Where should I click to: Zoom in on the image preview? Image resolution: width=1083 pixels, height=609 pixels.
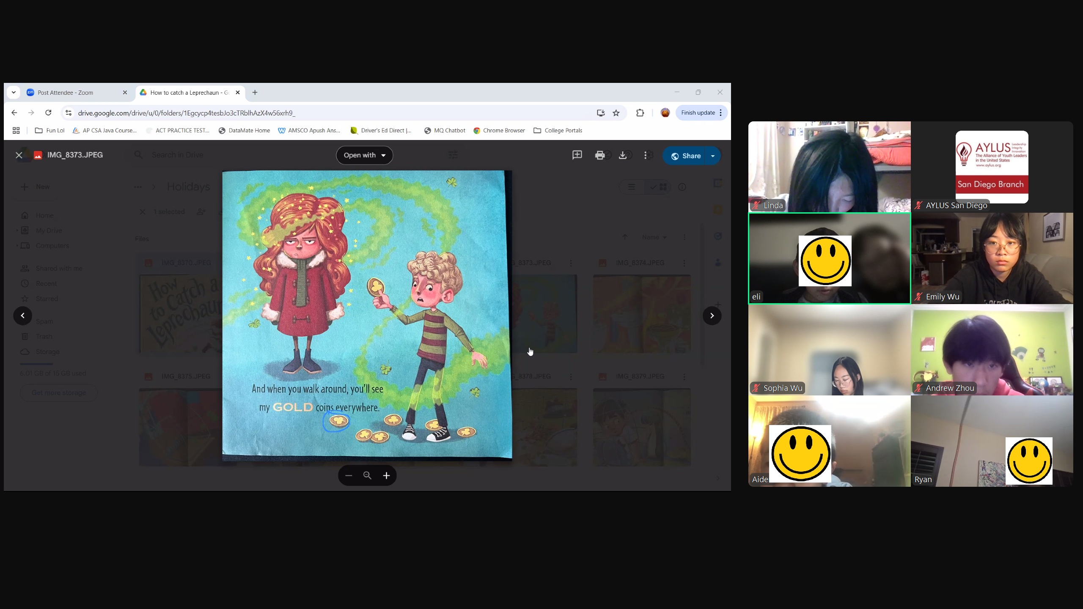pos(386,475)
